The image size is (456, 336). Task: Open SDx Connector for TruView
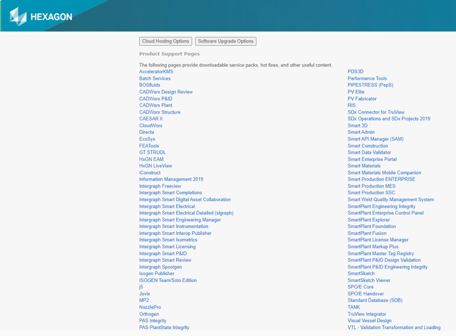click(x=376, y=112)
